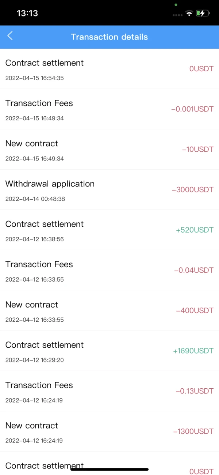Tap the home indicator bar
This screenshot has width=219, height=475.
109,469
